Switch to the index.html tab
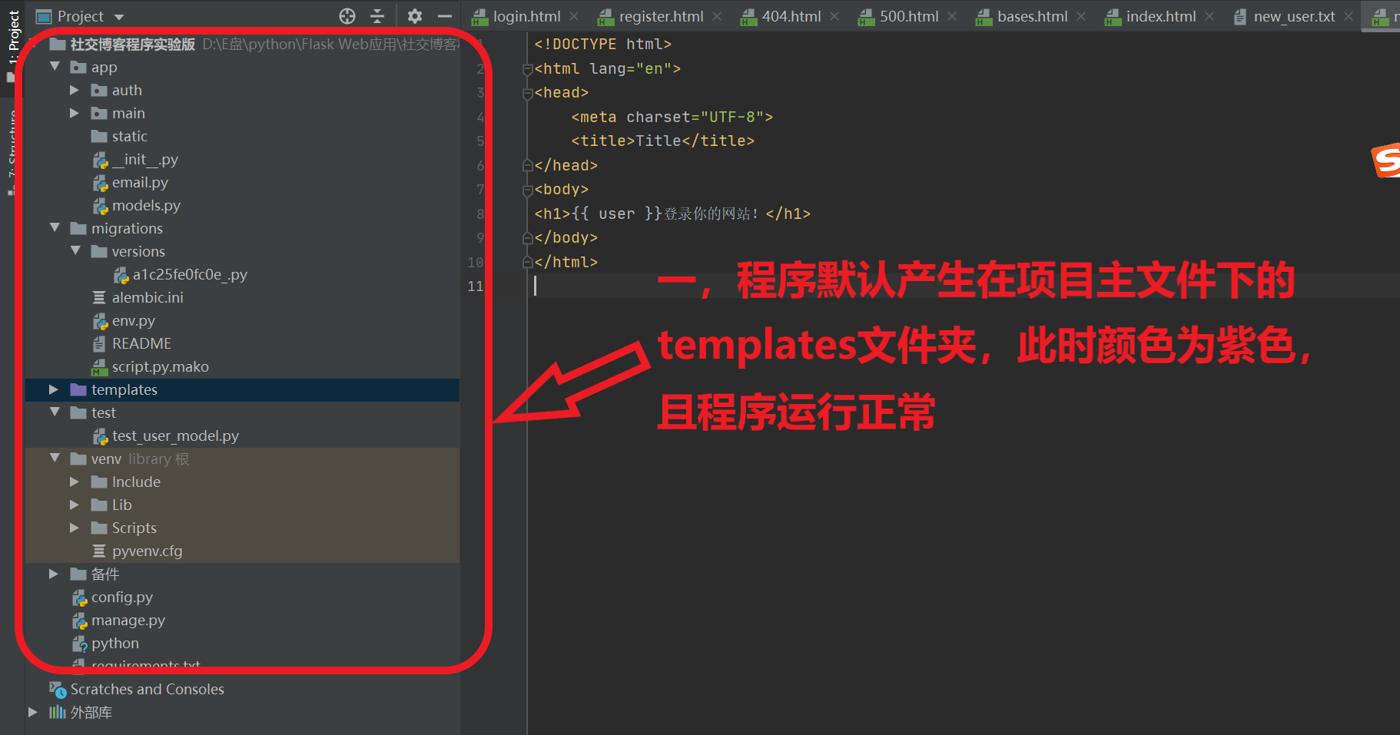This screenshot has width=1400, height=735. (1160, 15)
